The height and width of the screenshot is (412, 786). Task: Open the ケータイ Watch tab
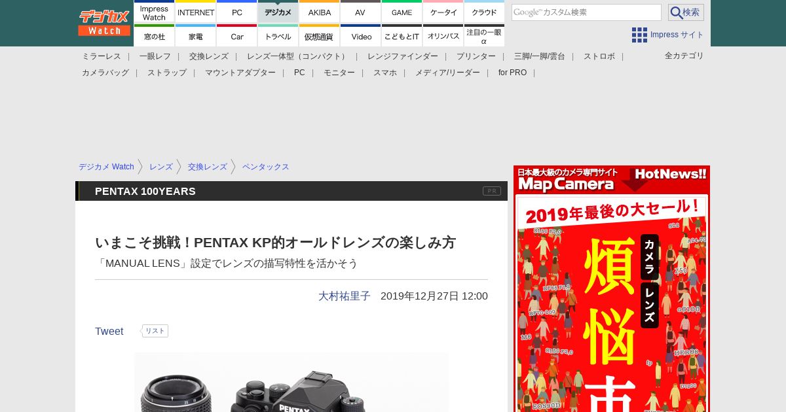[443, 12]
